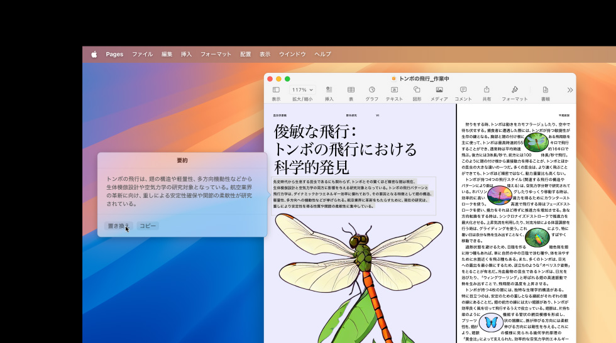
Task: Open the 表示 sidebar view icon
Action: pos(276,90)
